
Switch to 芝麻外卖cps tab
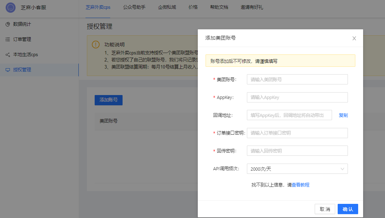pos(98,7)
